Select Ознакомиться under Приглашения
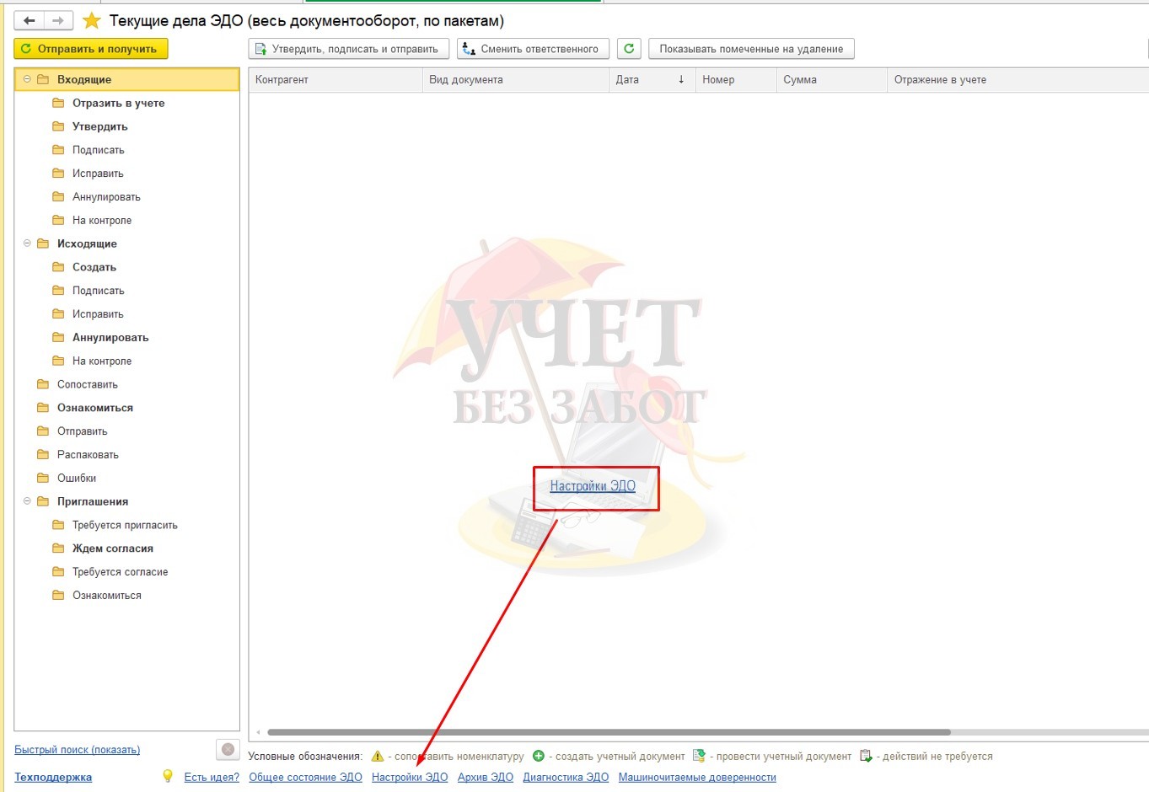 click(x=106, y=596)
